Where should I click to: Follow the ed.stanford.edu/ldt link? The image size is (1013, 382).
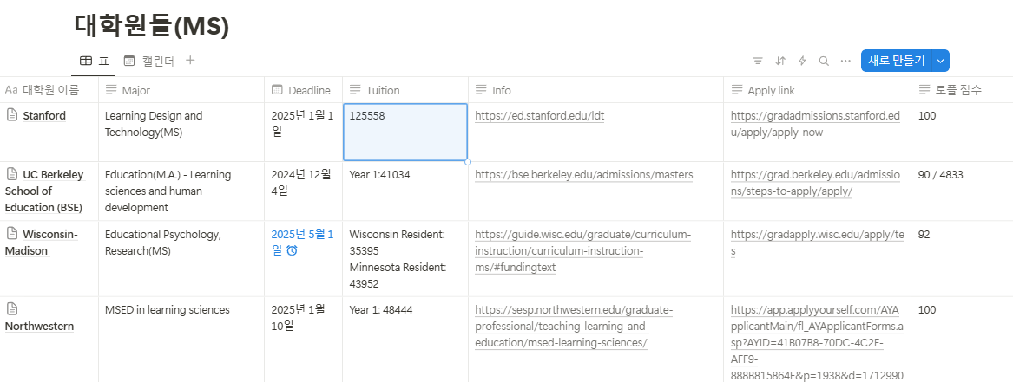[539, 116]
